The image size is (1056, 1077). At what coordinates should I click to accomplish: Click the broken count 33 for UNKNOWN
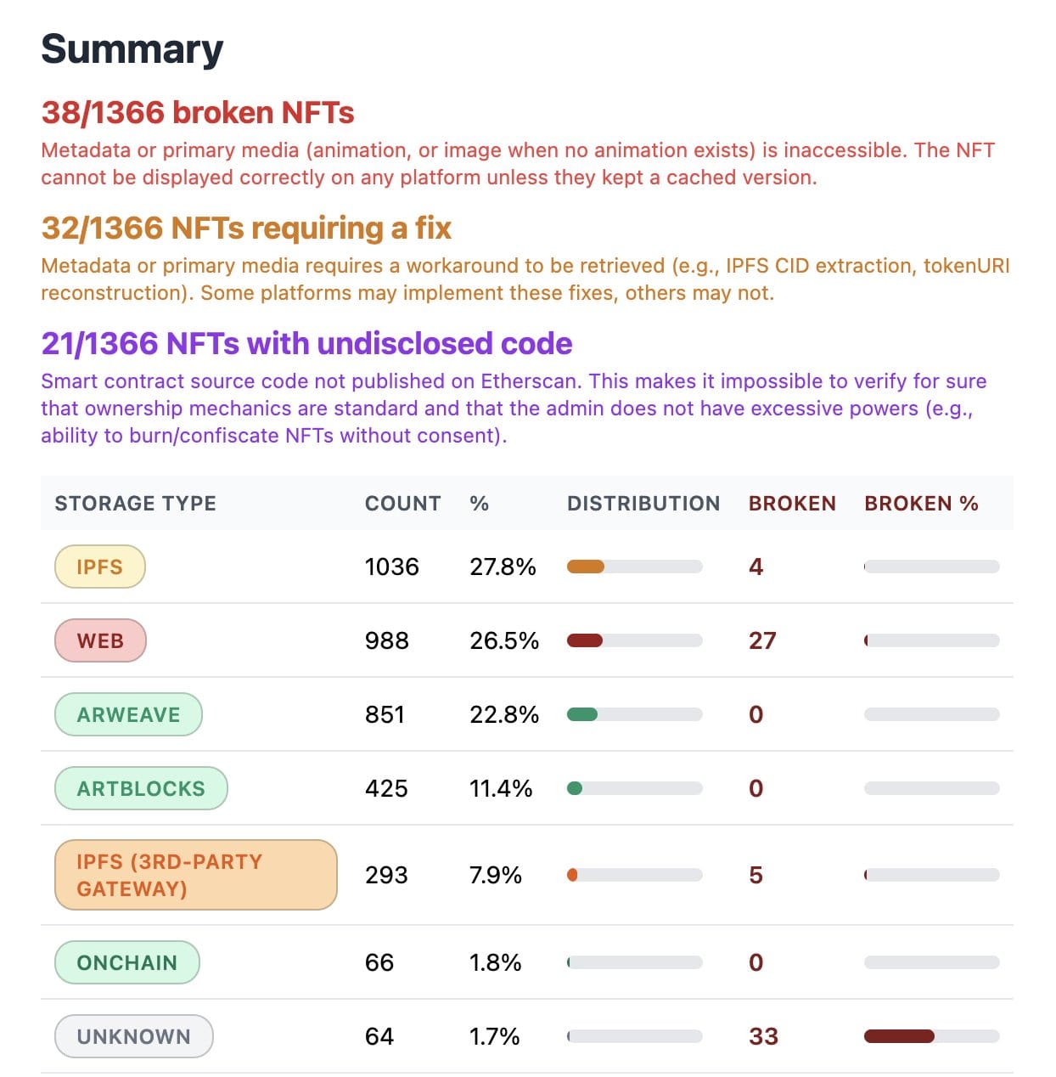[x=763, y=1036]
